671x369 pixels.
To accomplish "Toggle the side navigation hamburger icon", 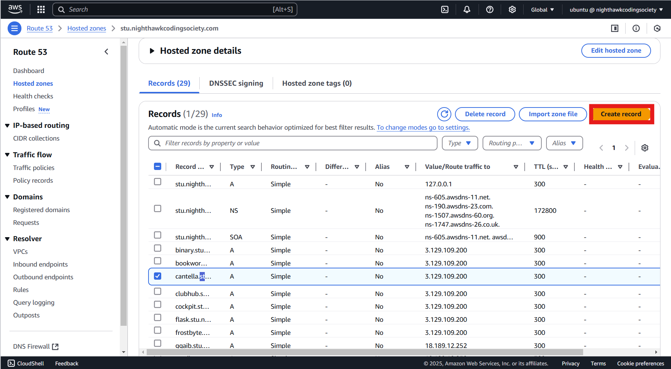I will click(x=15, y=28).
